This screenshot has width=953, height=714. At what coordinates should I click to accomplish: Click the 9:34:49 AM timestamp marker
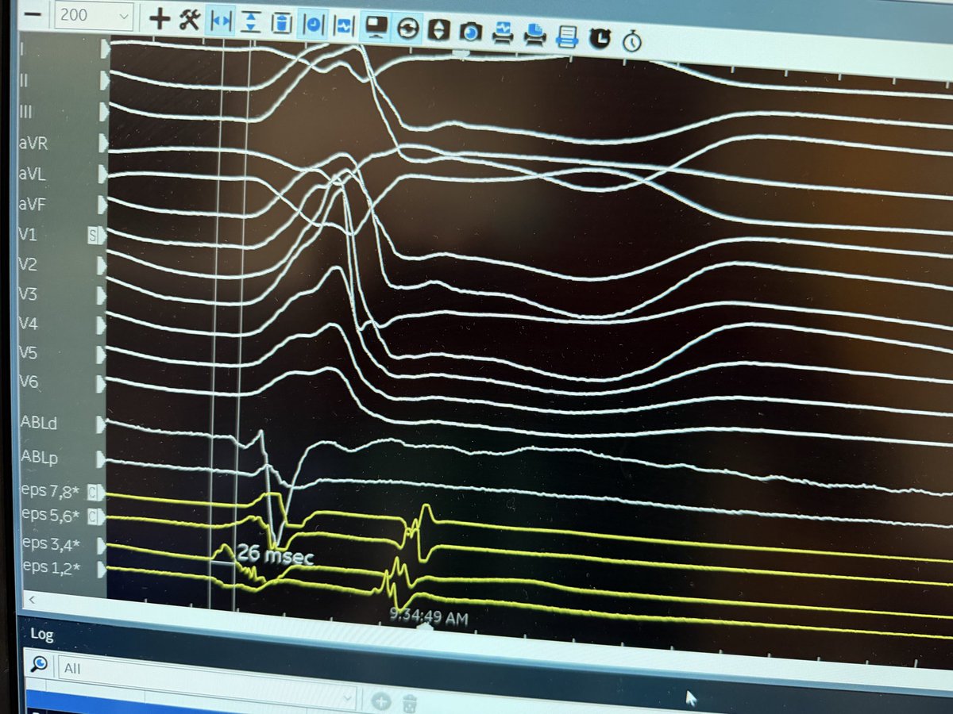pyautogui.click(x=427, y=616)
